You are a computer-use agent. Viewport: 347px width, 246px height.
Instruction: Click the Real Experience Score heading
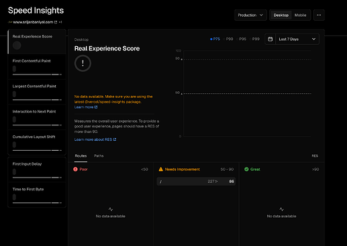tap(107, 48)
